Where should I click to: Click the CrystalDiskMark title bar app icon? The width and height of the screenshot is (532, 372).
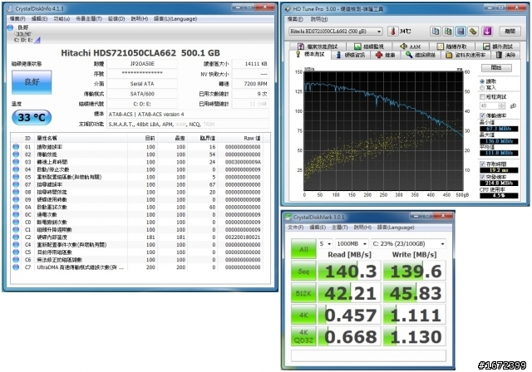pyautogui.click(x=288, y=217)
